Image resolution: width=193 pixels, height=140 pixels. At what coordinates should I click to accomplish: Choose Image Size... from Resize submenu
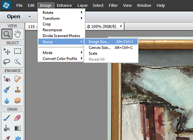[x=111, y=42]
